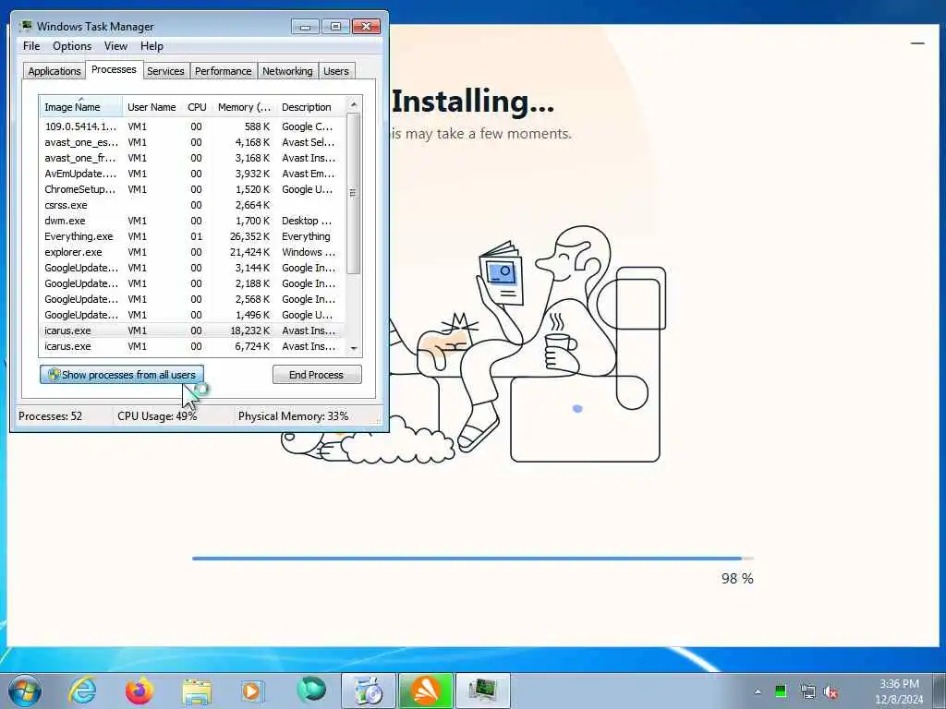Click the process list scroll-up arrow
This screenshot has width=946, height=709.
(x=354, y=105)
